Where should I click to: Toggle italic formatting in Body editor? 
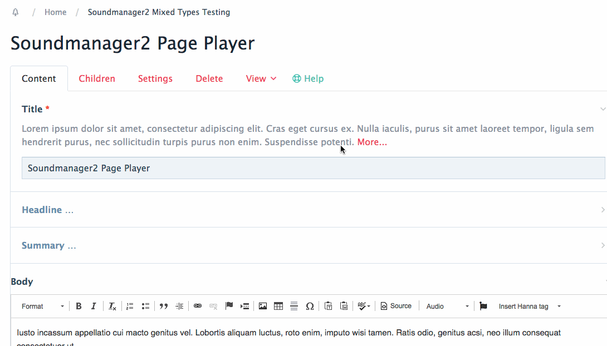(94, 306)
